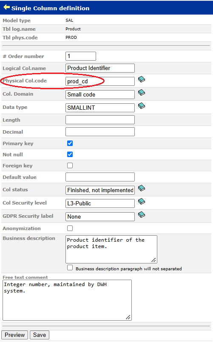The height and width of the screenshot is (342, 213).
Task: Click the Preview button
Action: pos(15,335)
